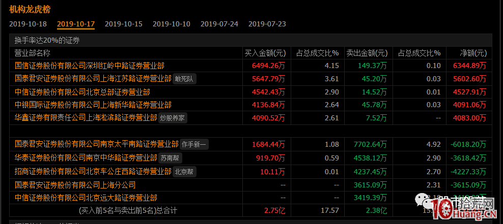Open 华鑫证券上海淞滨路证券营业部 link
Screen dimensions: 503x224
coord(86,118)
